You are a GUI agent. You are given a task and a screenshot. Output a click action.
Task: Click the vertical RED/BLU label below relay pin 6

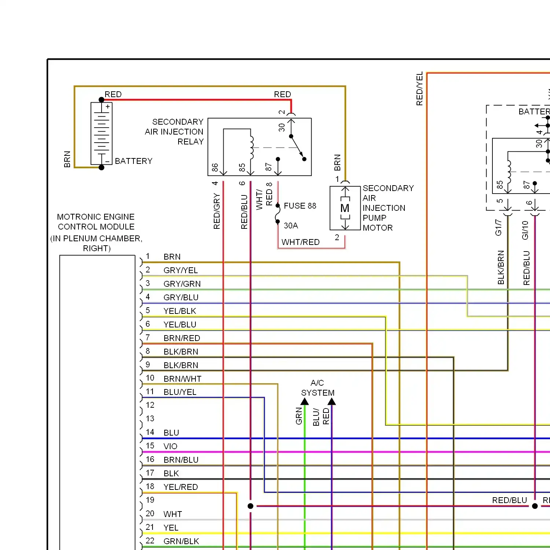click(x=244, y=212)
